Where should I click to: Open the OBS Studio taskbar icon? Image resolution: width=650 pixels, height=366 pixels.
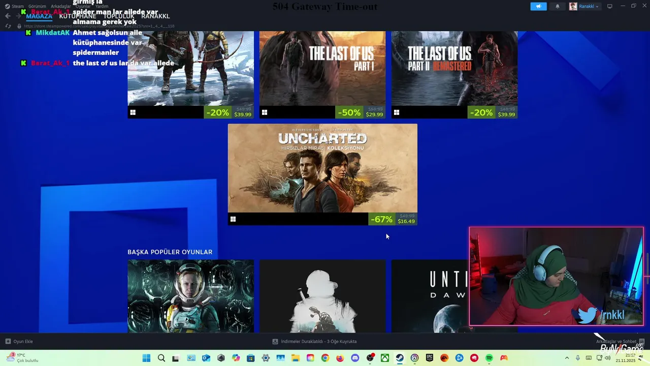tap(370, 358)
